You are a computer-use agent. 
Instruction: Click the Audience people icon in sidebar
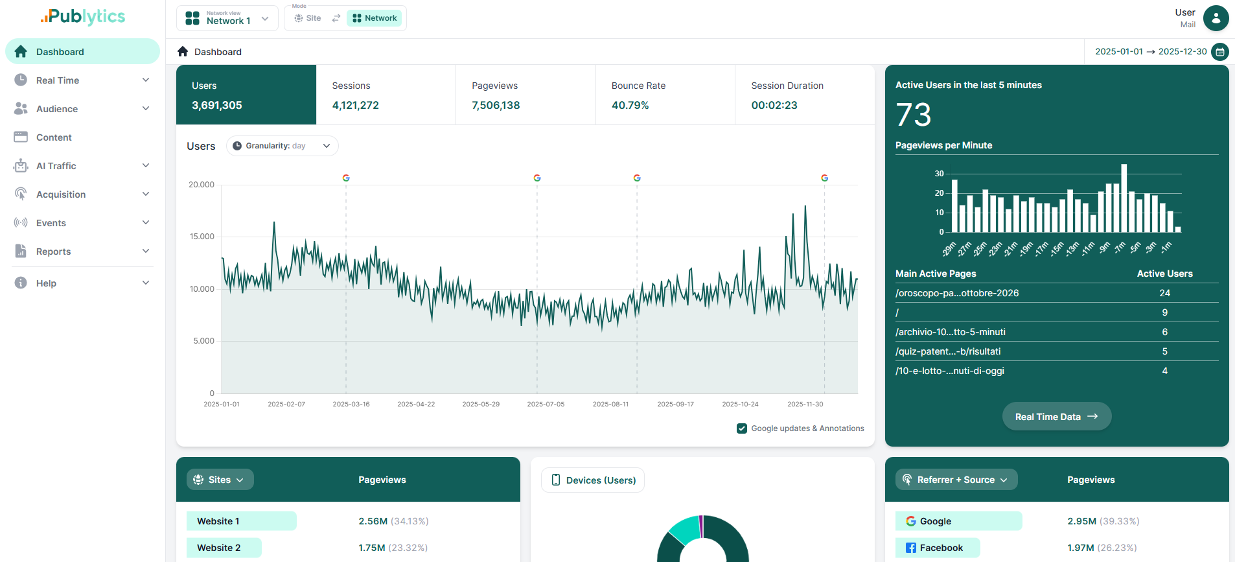pyautogui.click(x=21, y=108)
